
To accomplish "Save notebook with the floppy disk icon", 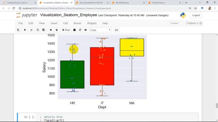I will [18, 30].
